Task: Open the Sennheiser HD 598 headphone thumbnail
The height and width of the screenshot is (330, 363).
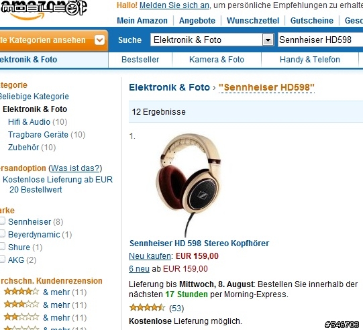Action: (x=189, y=184)
